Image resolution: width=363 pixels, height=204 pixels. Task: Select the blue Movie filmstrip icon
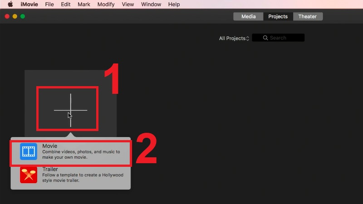[29, 151]
